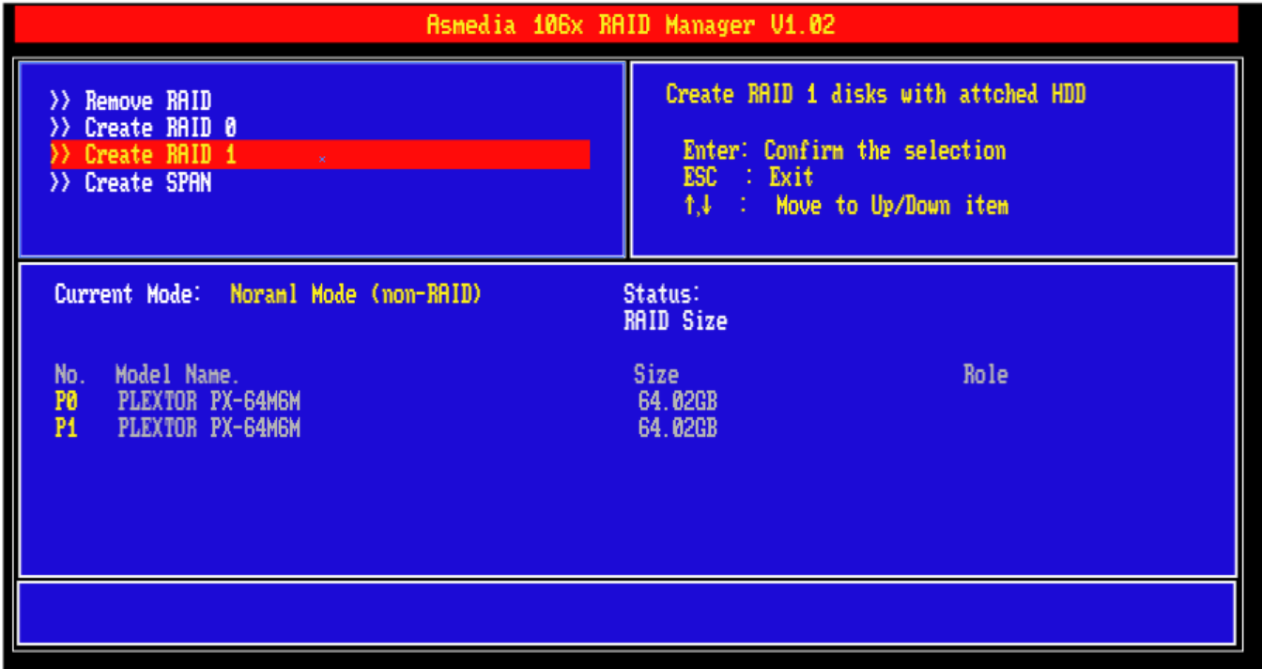
Task: Select the Remove RAID menu option
Action: [131, 101]
